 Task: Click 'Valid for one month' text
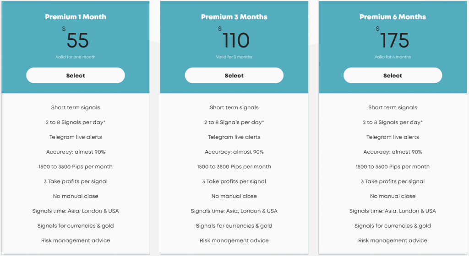[x=76, y=57]
